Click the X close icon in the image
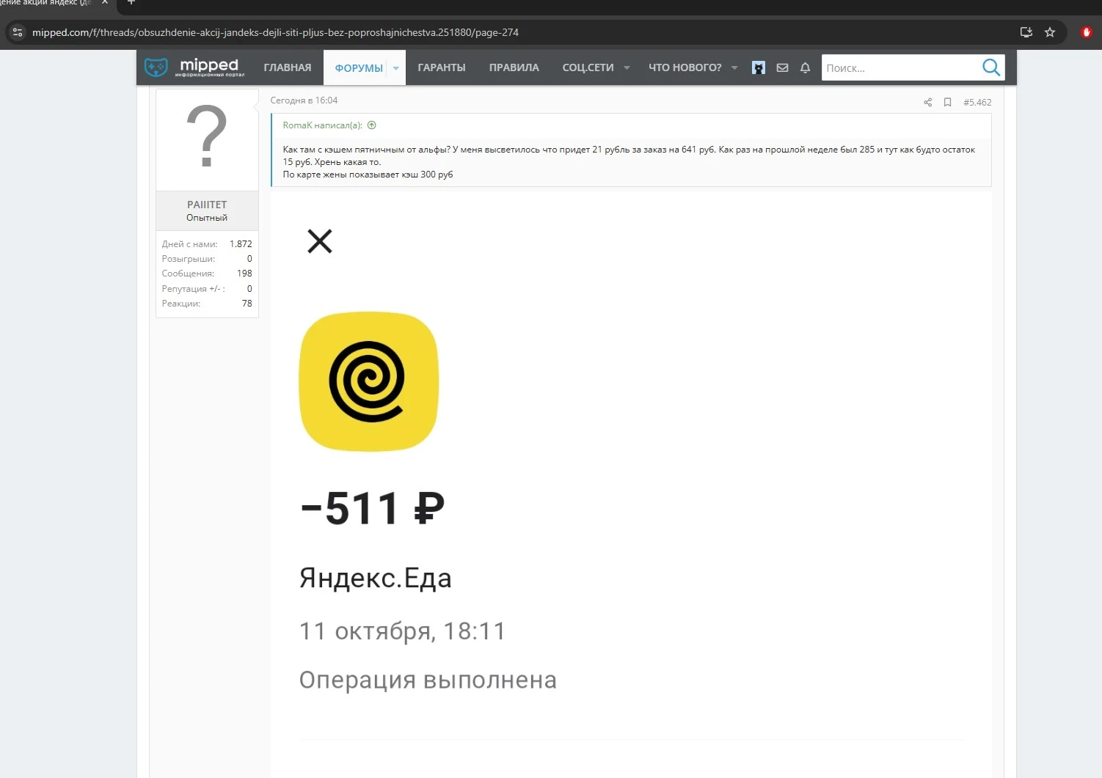 (x=319, y=241)
